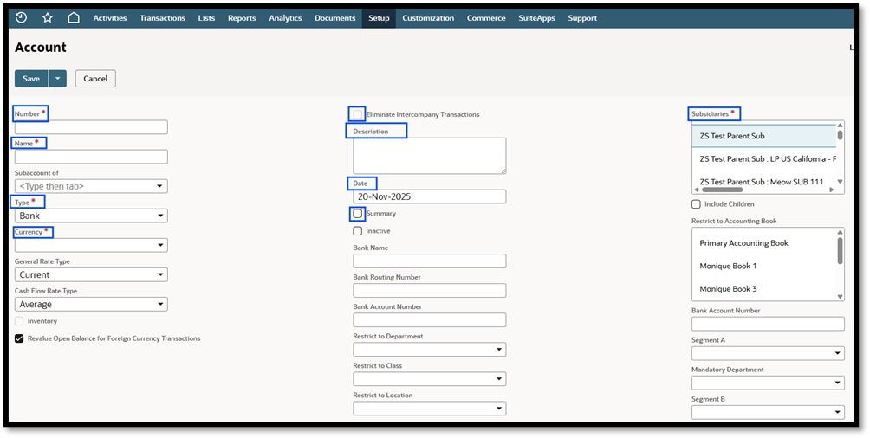Open the Shortcuts star icon
This screenshot has width=870, height=438.
coord(47,17)
